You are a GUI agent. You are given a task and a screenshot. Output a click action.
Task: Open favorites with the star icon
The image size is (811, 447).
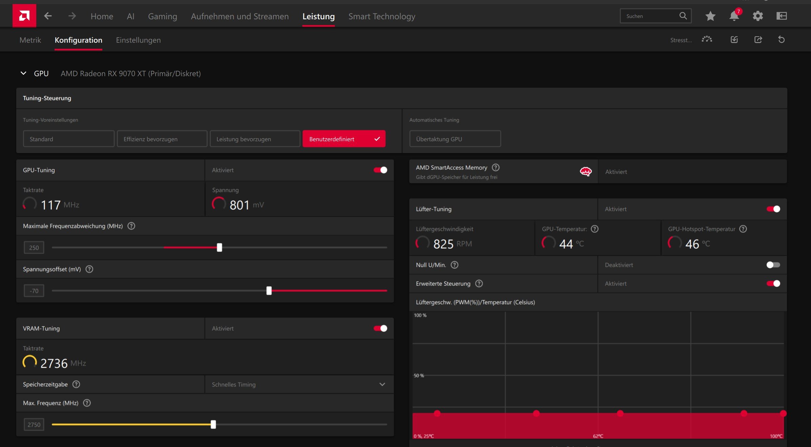click(710, 16)
